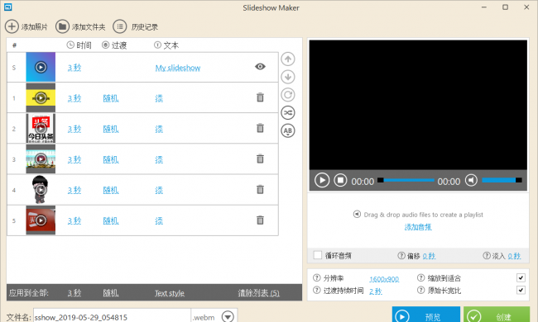
Task: Change title slide duration 3秒
Action: (74, 68)
